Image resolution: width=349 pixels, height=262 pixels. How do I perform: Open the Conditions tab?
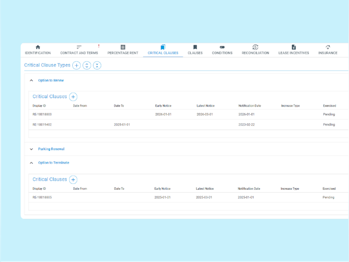[x=222, y=50]
